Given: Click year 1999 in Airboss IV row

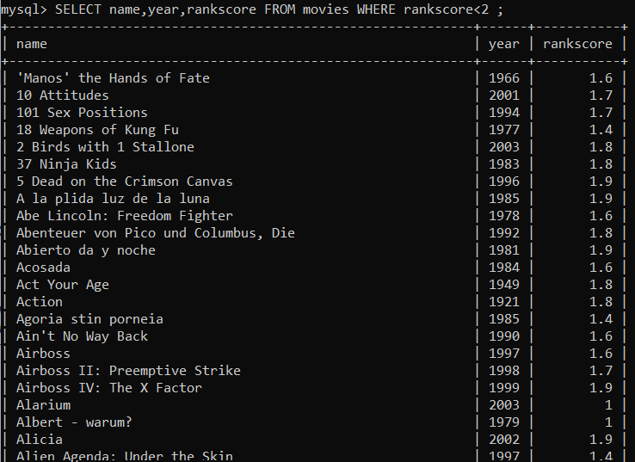Looking at the screenshot, I should pyautogui.click(x=504, y=387).
